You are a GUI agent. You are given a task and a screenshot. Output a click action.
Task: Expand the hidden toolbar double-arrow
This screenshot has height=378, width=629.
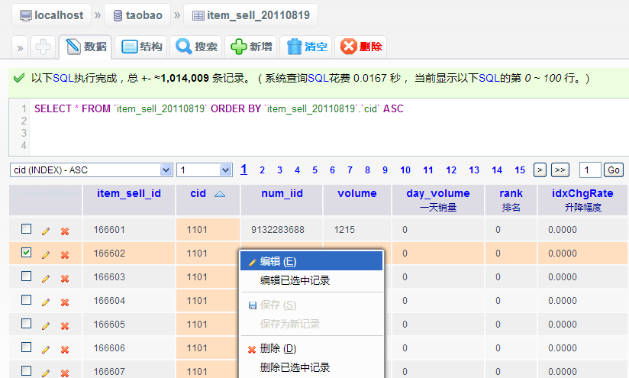[20, 47]
